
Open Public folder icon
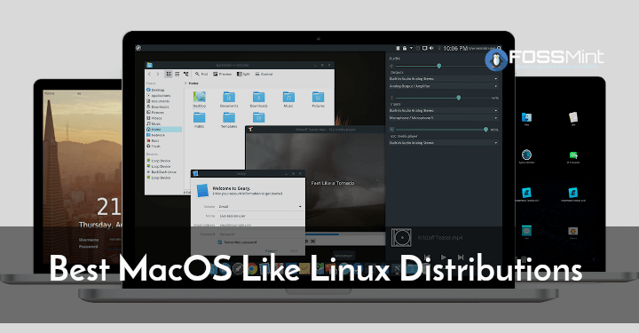coord(200,120)
